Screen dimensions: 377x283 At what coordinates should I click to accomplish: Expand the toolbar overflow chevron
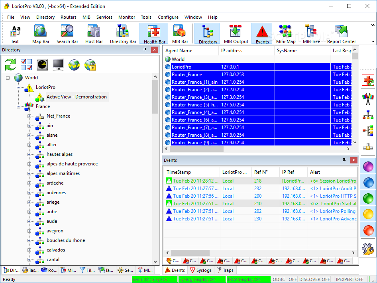[x=373, y=25]
